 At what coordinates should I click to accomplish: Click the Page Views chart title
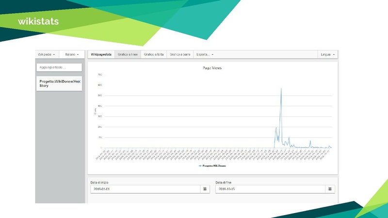tap(212, 68)
